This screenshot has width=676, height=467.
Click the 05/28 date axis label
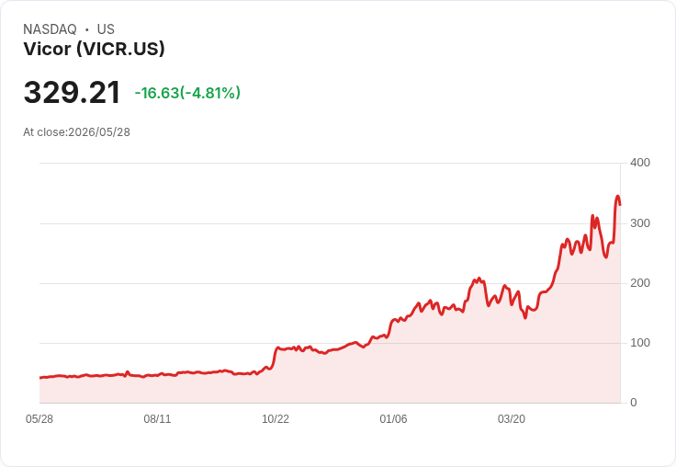pyautogui.click(x=39, y=419)
